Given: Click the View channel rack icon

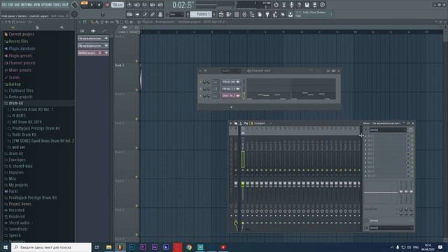Looking at the screenshot, I should pos(237,14).
